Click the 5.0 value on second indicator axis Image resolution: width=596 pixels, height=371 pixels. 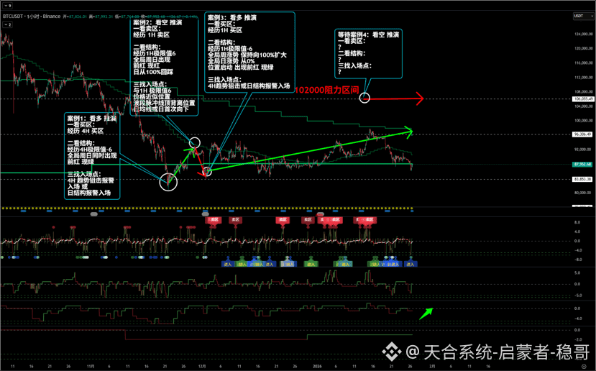pos(577,273)
